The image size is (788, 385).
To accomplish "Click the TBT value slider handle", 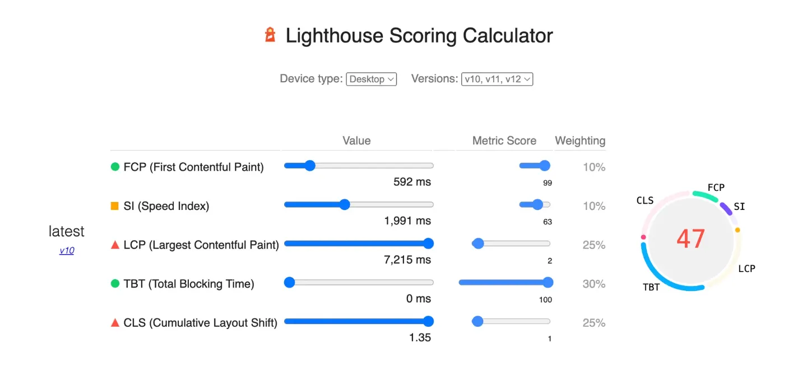I will click(x=290, y=283).
